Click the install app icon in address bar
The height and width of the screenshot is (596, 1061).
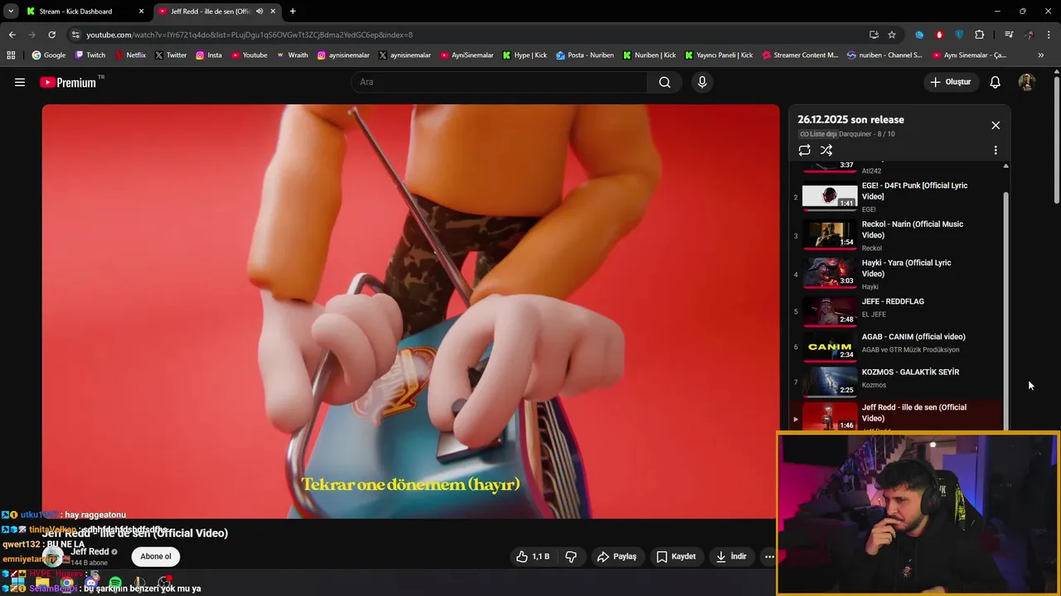[x=874, y=35]
